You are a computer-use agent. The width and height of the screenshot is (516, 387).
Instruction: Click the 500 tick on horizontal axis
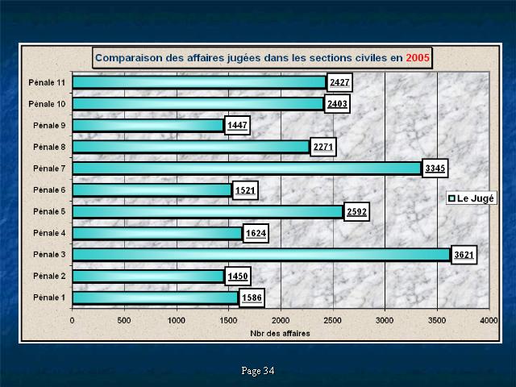click(124, 321)
